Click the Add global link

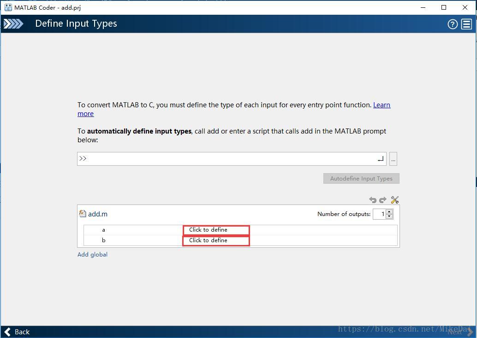coord(92,255)
